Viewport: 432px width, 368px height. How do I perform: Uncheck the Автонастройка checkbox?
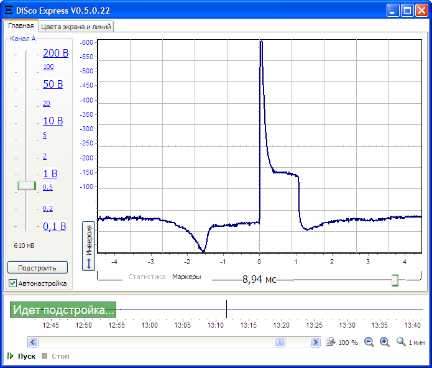[x=13, y=283]
